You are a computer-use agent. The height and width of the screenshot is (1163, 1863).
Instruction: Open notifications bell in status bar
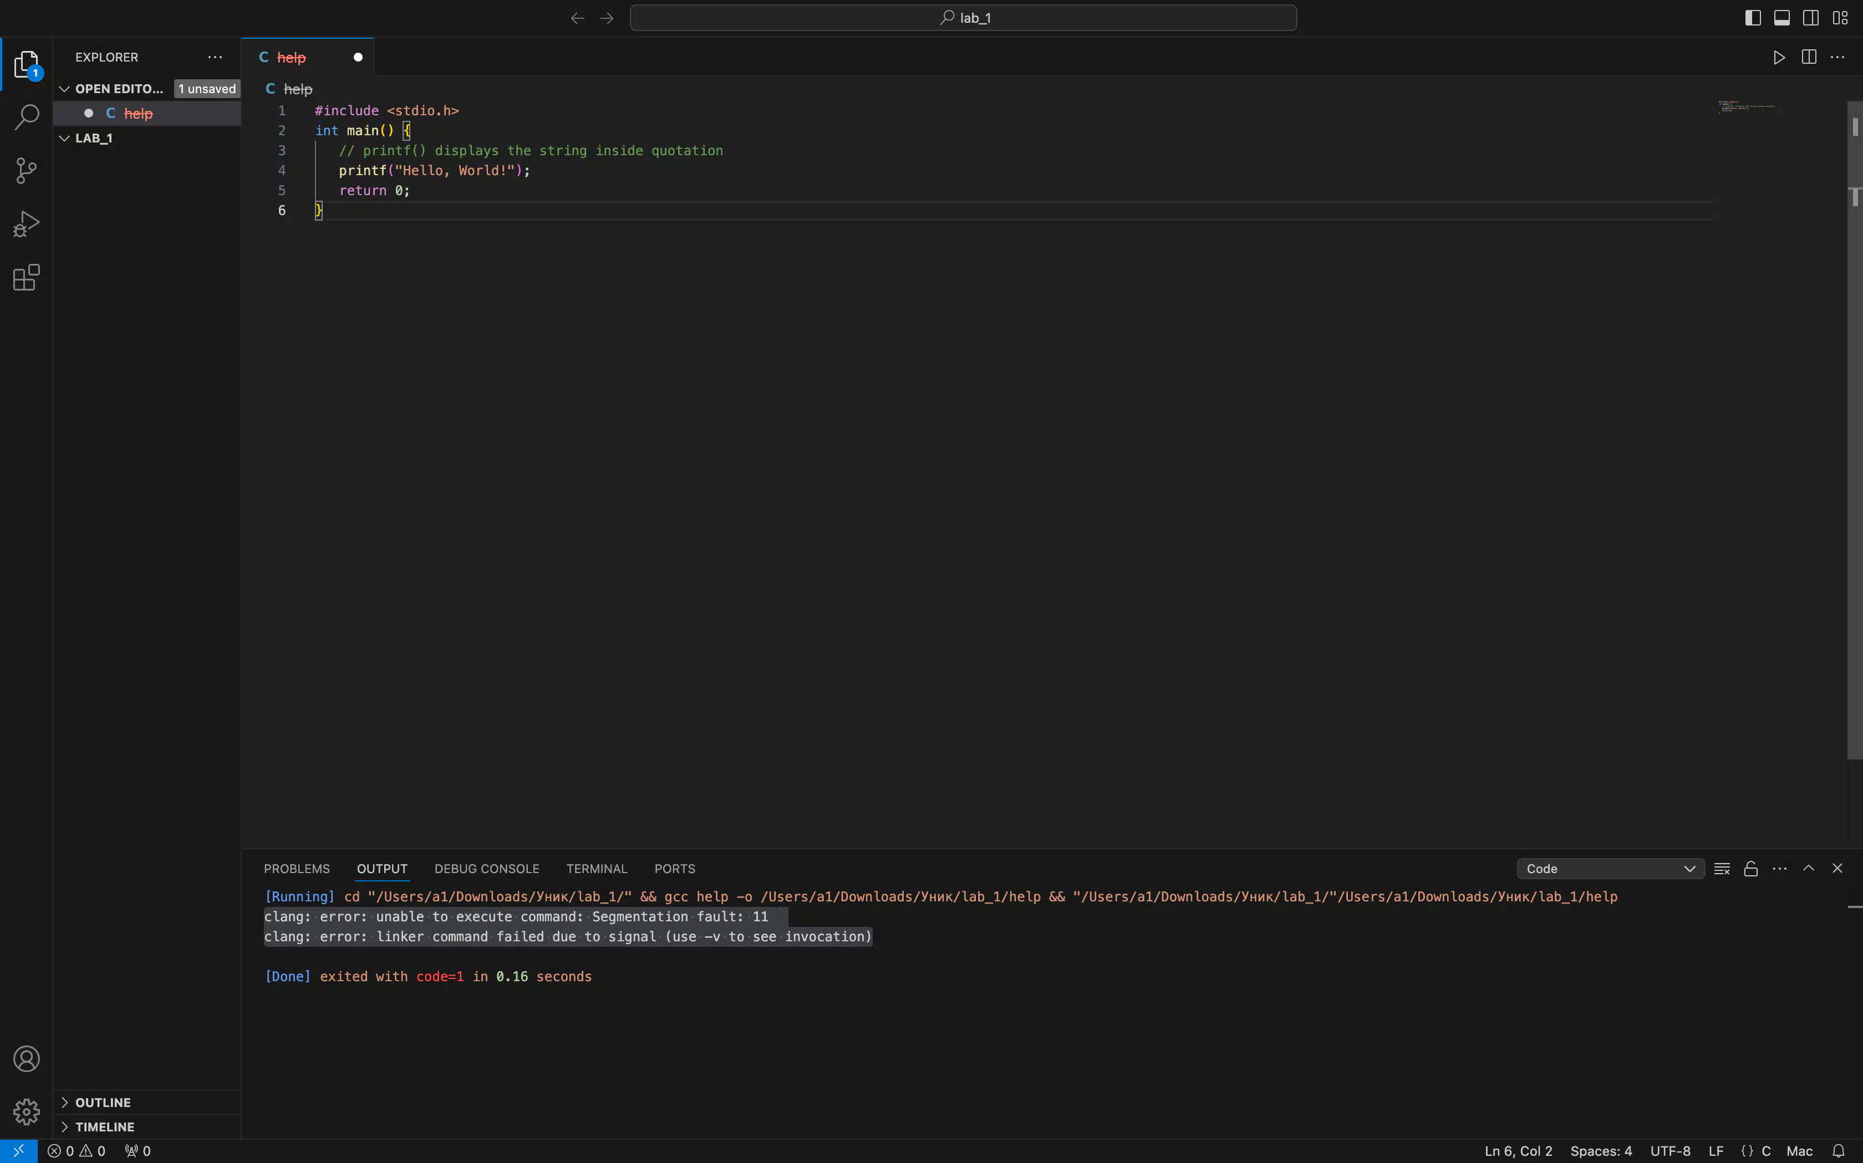point(1839,1151)
